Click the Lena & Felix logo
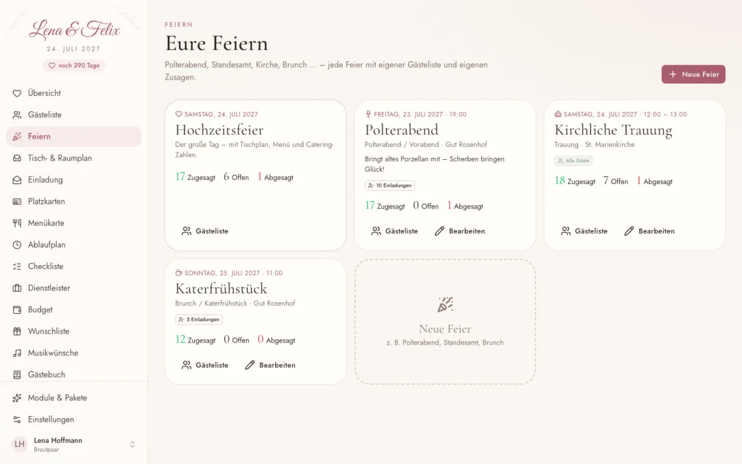 (74, 30)
